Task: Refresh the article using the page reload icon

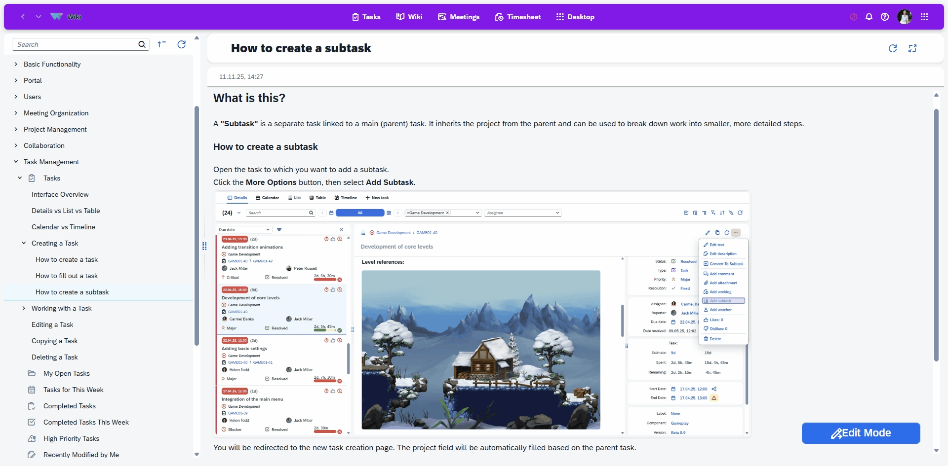Action: click(893, 48)
